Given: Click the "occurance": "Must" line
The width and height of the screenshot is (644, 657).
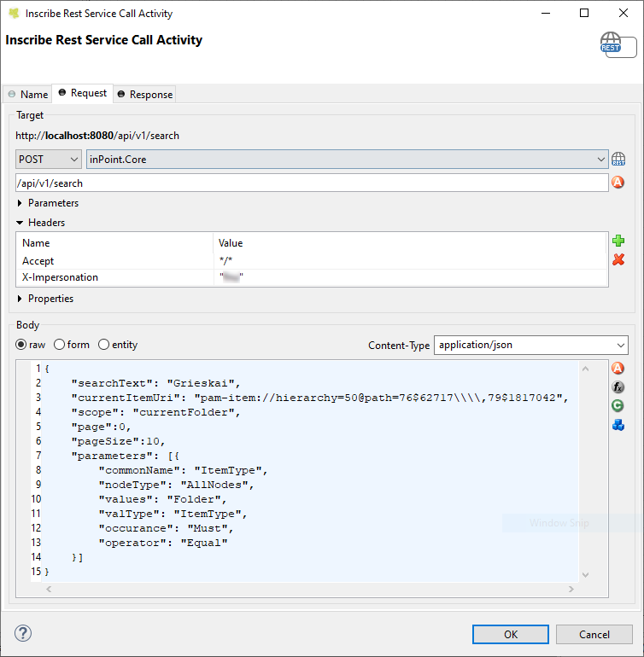Looking at the screenshot, I should click(167, 528).
